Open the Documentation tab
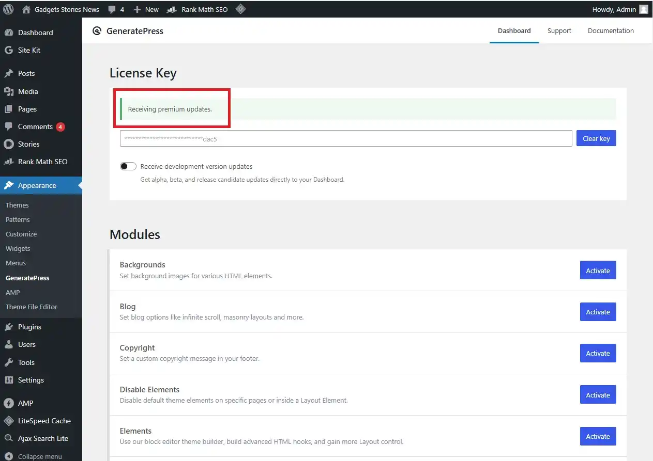Image resolution: width=653 pixels, height=461 pixels. 611,31
